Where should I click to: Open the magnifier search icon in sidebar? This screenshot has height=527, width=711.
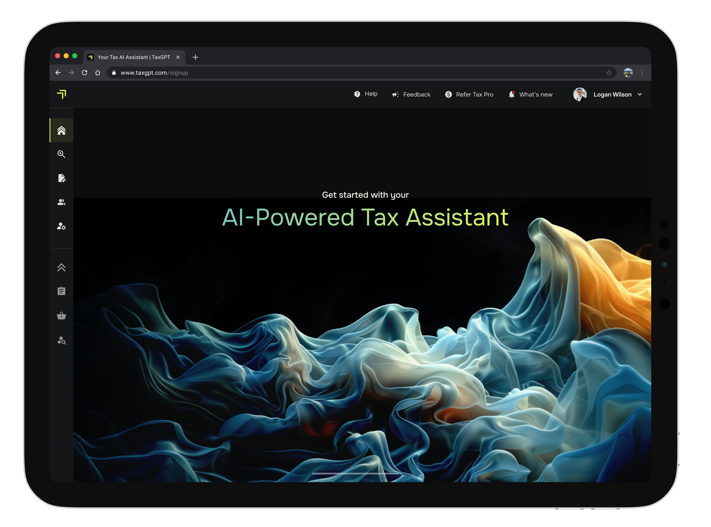click(61, 155)
